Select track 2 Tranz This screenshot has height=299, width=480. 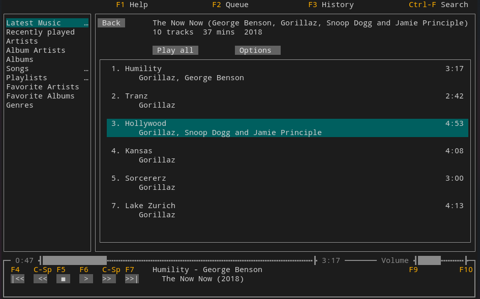[287, 101]
